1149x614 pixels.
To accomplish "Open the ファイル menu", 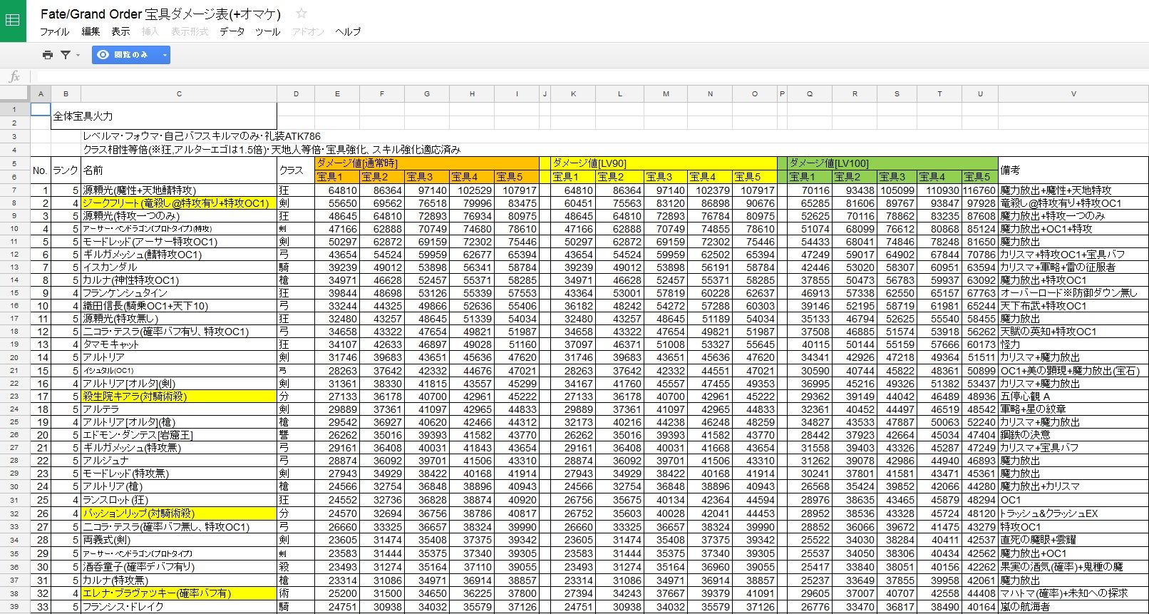I will (x=54, y=31).
